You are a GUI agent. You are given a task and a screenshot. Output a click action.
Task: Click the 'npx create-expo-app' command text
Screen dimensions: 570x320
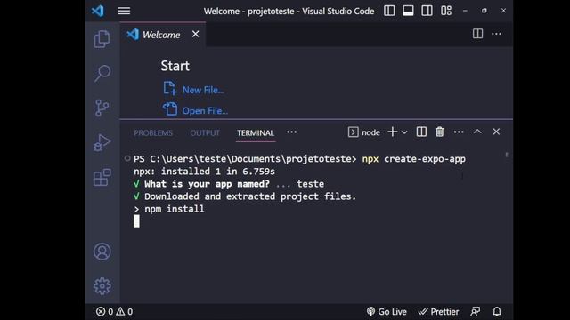[413, 159]
